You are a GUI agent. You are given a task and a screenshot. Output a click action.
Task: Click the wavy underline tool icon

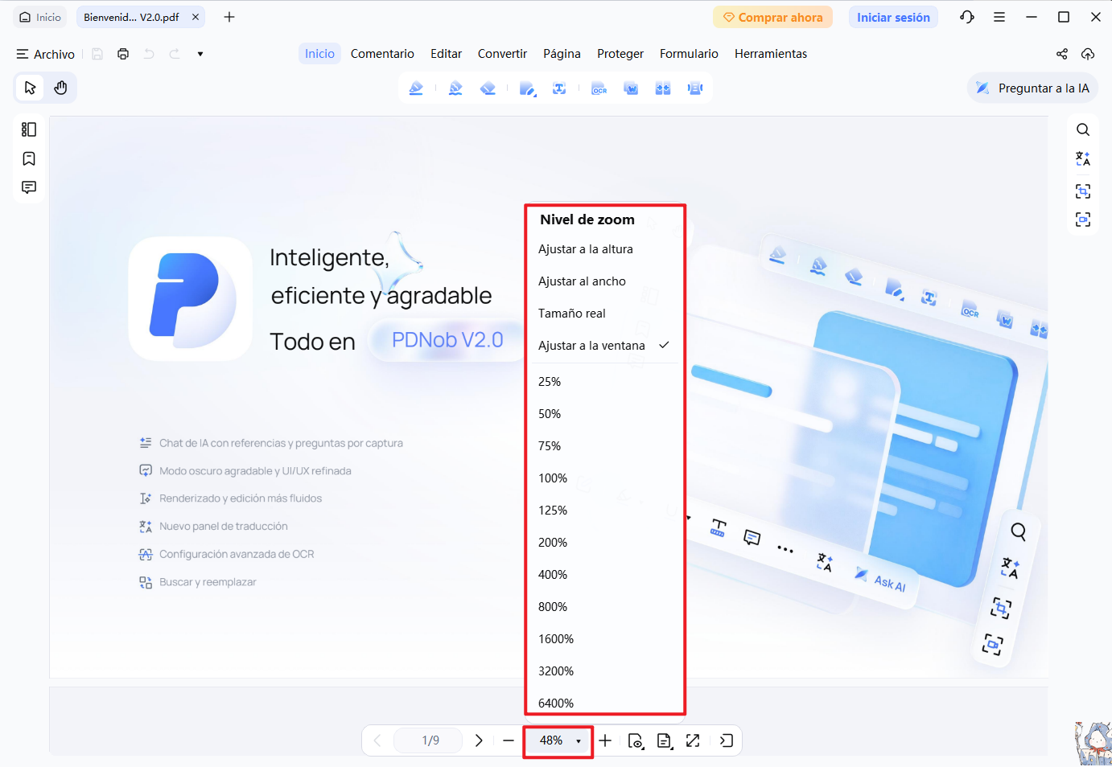455,88
